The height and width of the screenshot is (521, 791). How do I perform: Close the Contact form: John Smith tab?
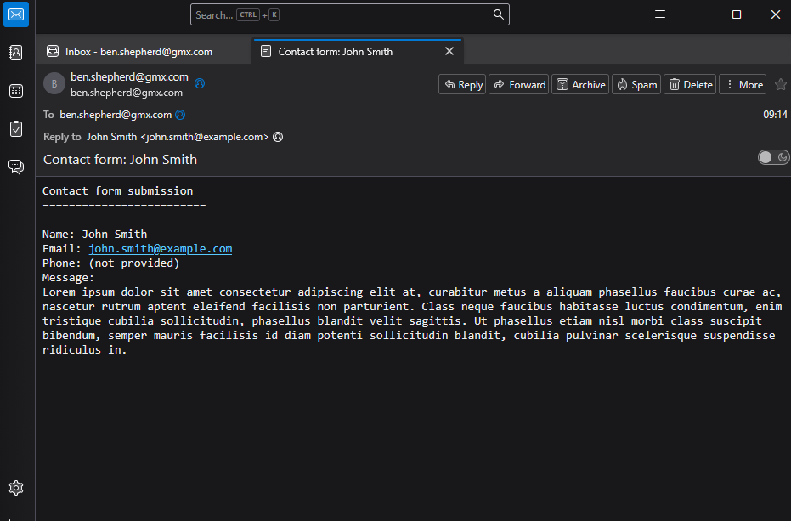449,52
